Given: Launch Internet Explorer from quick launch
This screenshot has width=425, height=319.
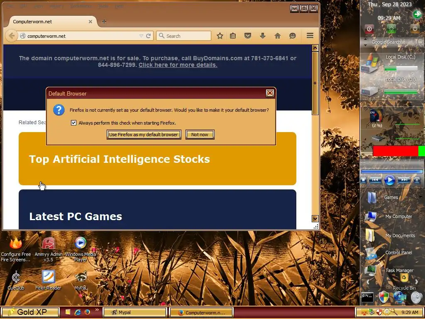Looking at the screenshot, I should (78, 312).
